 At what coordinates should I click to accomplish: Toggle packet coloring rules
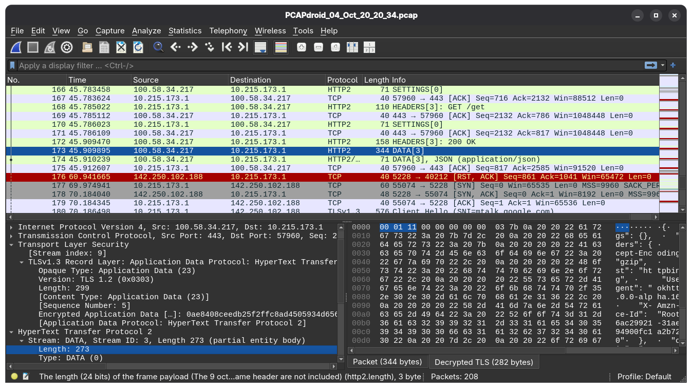(x=281, y=47)
